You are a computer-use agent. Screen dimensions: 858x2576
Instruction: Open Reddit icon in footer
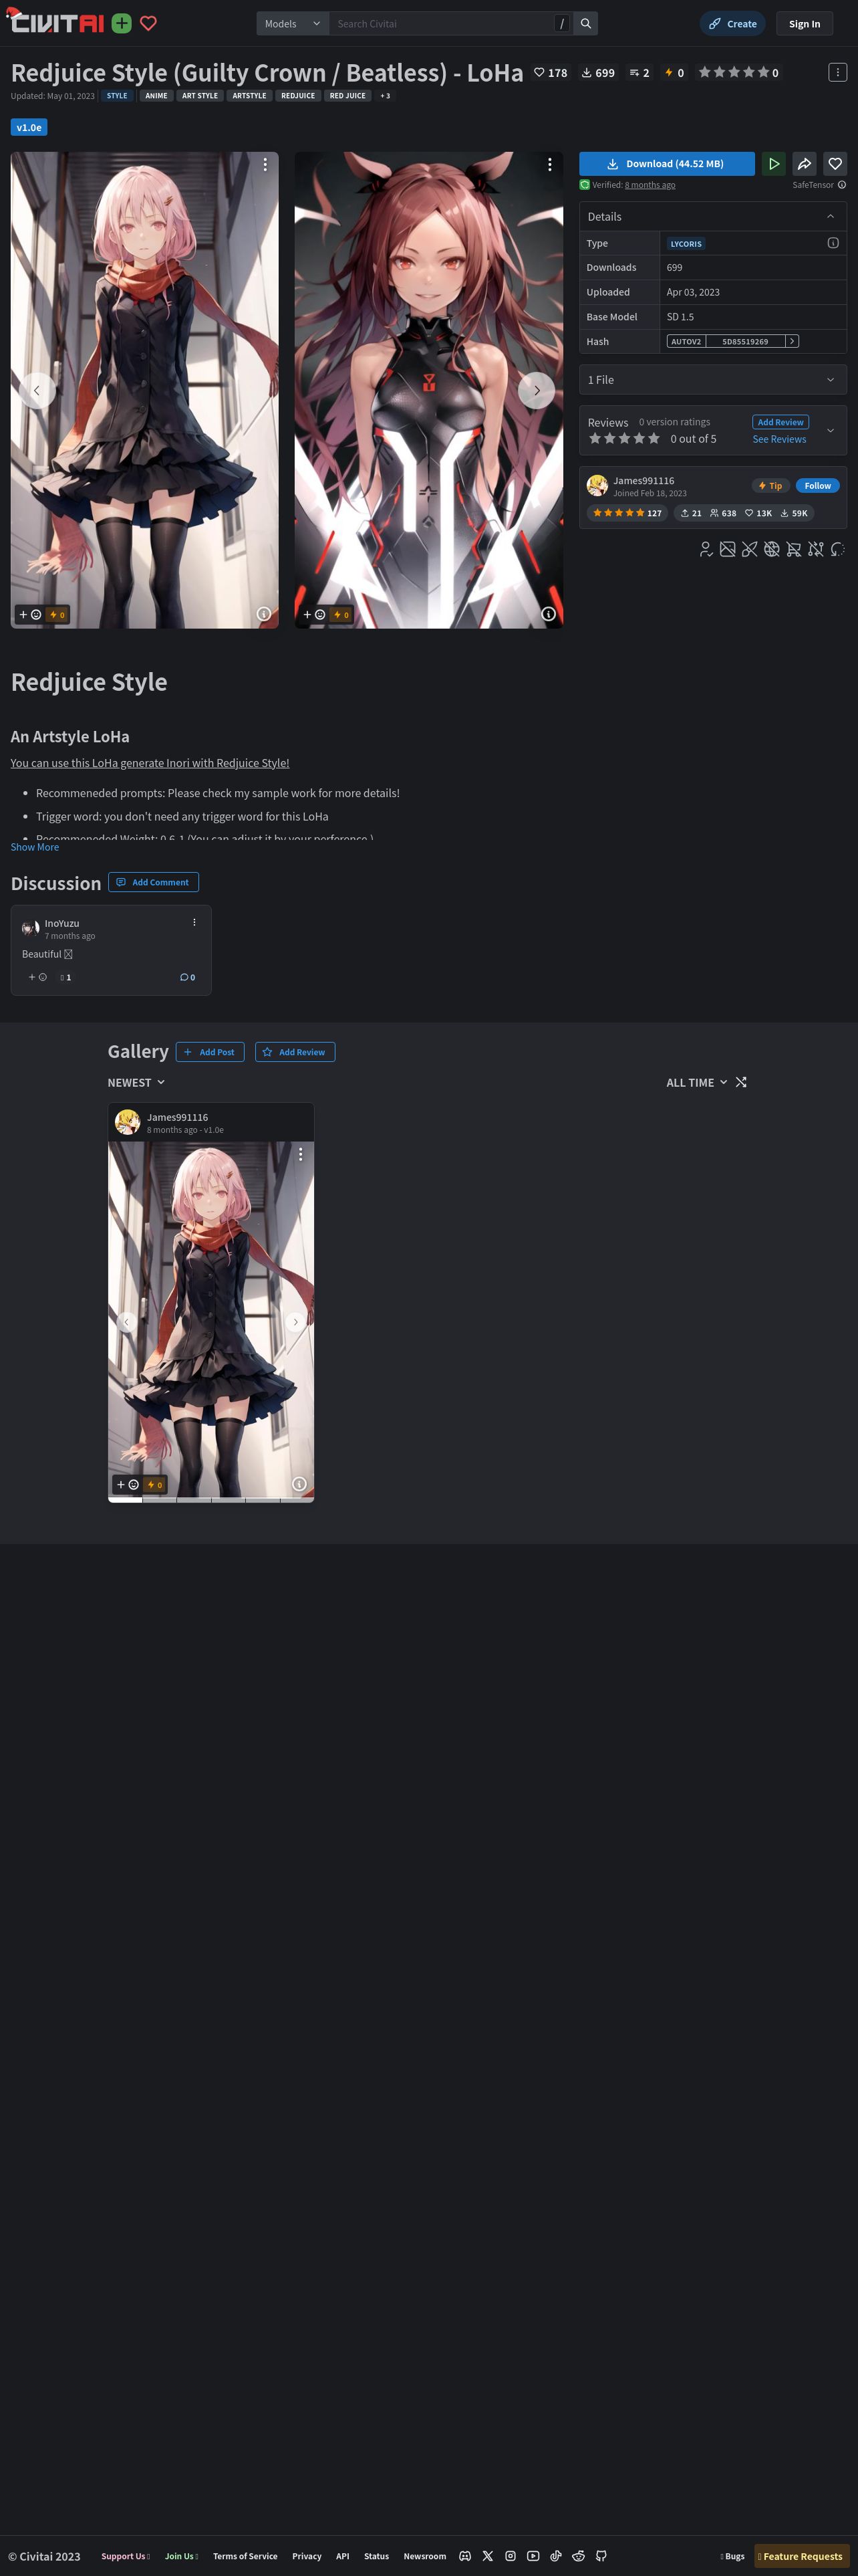(x=578, y=2556)
